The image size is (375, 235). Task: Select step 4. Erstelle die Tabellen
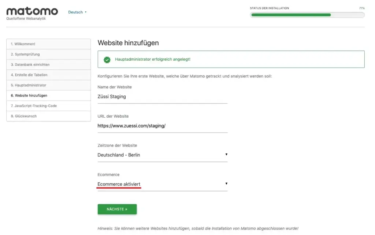coord(48,75)
